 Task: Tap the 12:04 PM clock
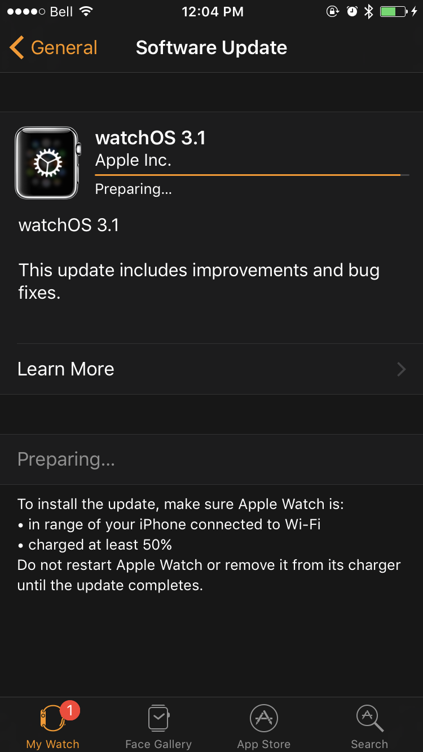pyautogui.click(x=213, y=12)
